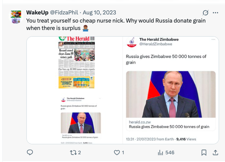Click The Herald Zimbabwe account name

point(158,39)
